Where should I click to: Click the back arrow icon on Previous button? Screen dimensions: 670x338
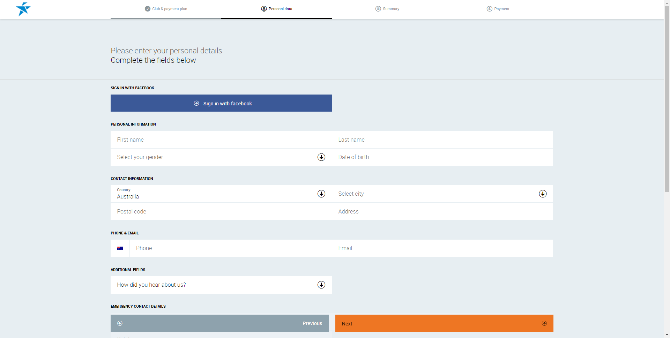(x=120, y=323)
